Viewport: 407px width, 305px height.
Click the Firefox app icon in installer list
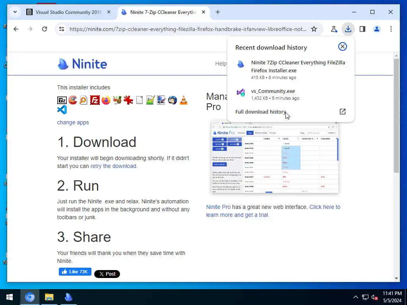106,100
